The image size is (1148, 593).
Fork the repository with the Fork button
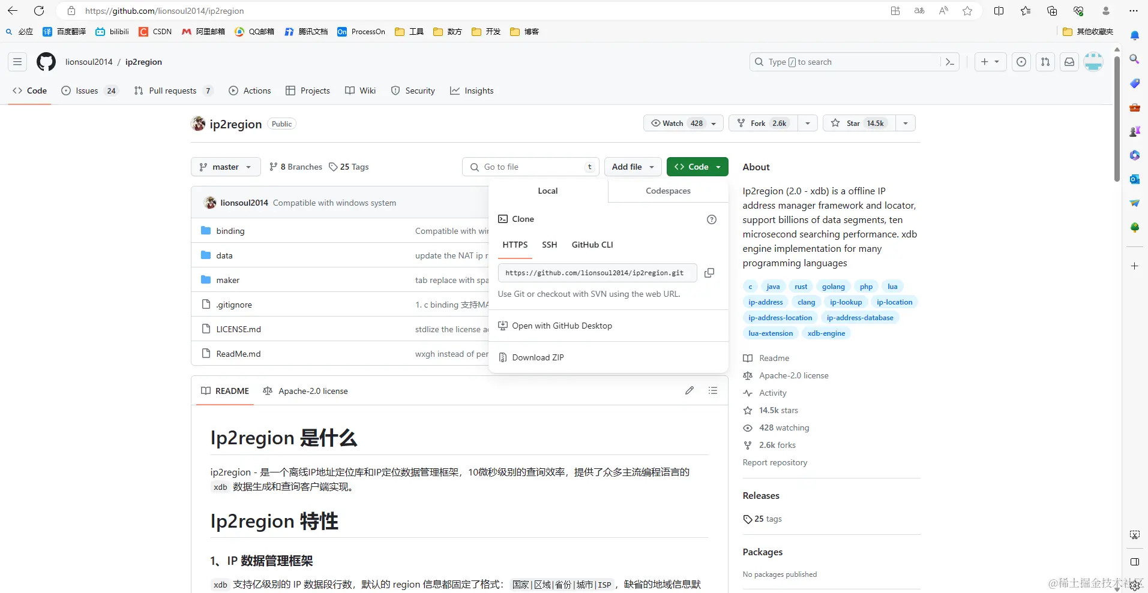click(763, 123)
